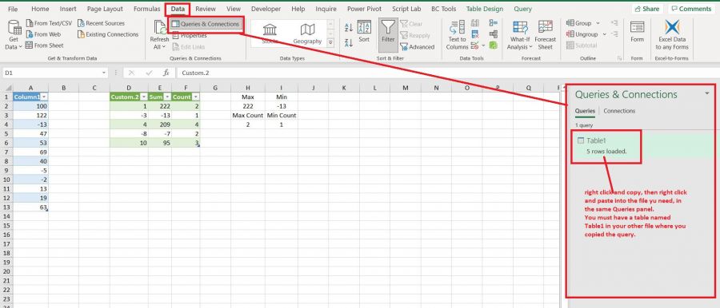Switch to the Formulas ribbon tab
The image size is (720, 308).
point(146,9)
